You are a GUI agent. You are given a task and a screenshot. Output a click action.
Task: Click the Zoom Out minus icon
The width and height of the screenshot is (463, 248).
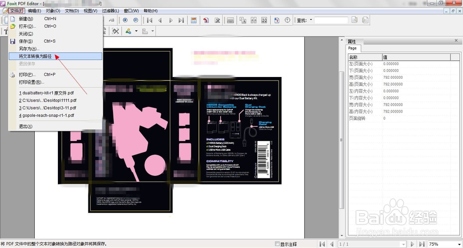click(136, 20)
